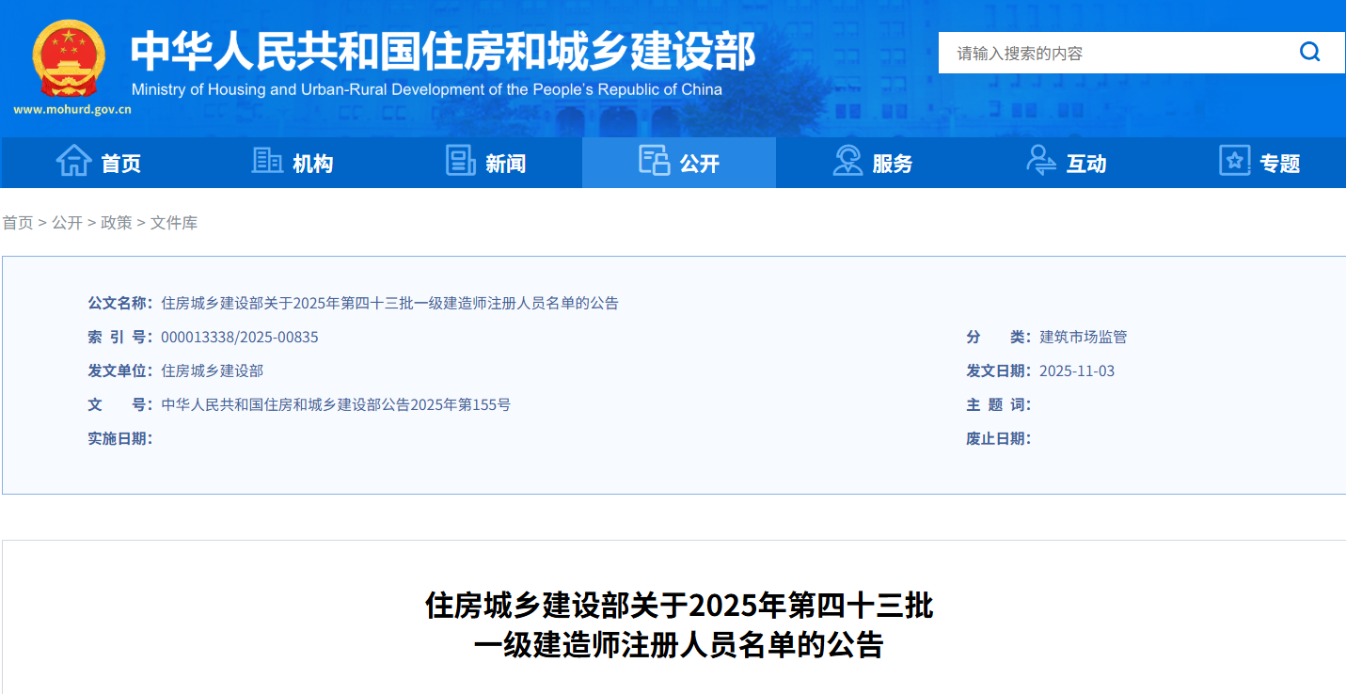This screenshot has width=1346, height=694.
Task: Open 文件库 breadcrumb link
Action: point(174,223)
